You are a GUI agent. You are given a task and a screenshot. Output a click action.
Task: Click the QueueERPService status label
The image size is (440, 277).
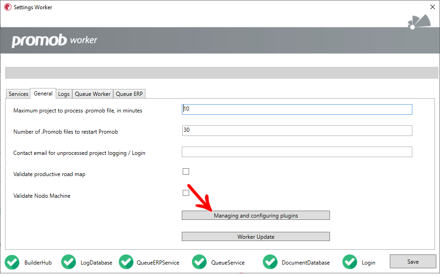pyautogui.click(x=158, y=263)
